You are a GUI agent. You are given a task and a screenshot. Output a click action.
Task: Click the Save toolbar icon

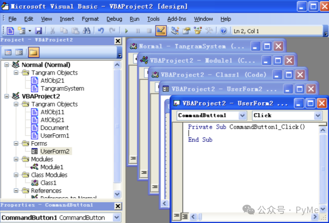[x=38, y=31]
